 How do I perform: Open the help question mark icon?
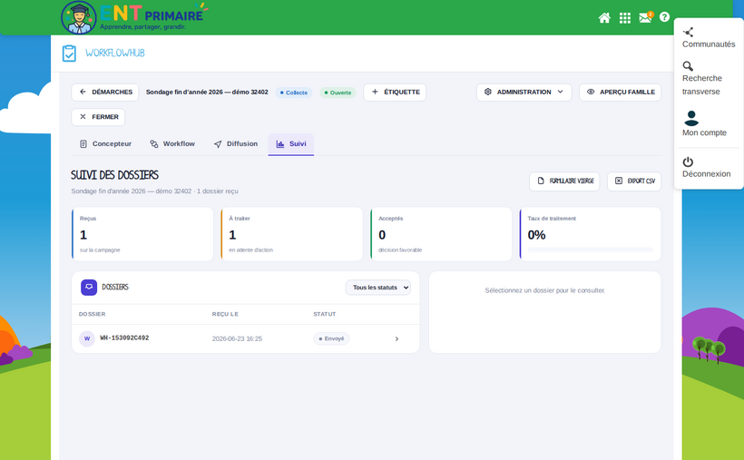664,16
